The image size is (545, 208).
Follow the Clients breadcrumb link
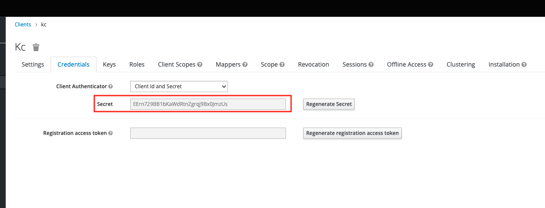(x=23, y=25)
